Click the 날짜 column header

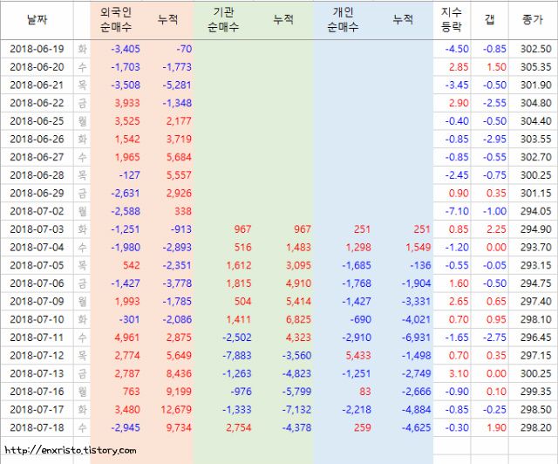click(x=37, y=19)
